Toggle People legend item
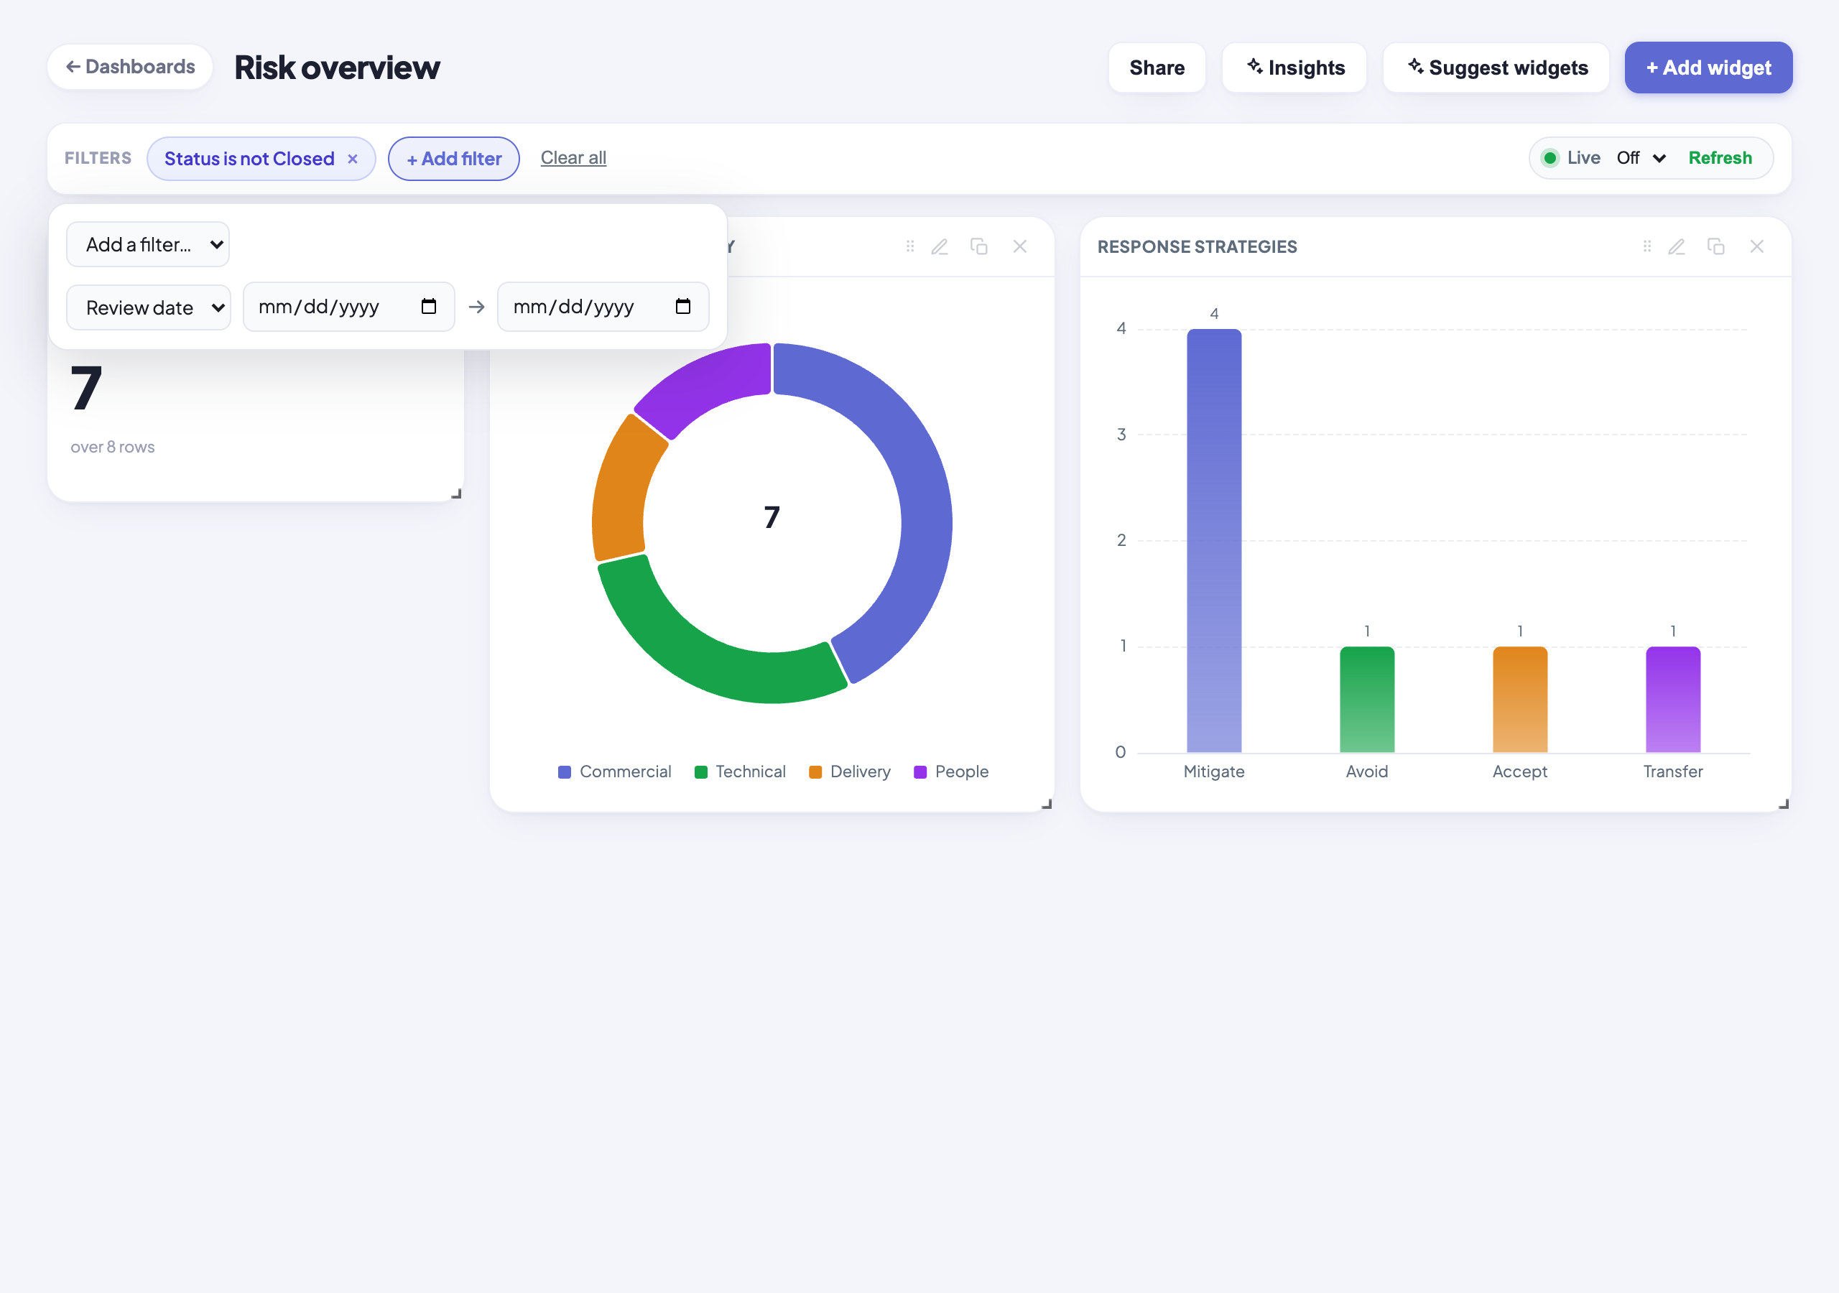This screenshot has width=1839, height=1293. [950, 771]
